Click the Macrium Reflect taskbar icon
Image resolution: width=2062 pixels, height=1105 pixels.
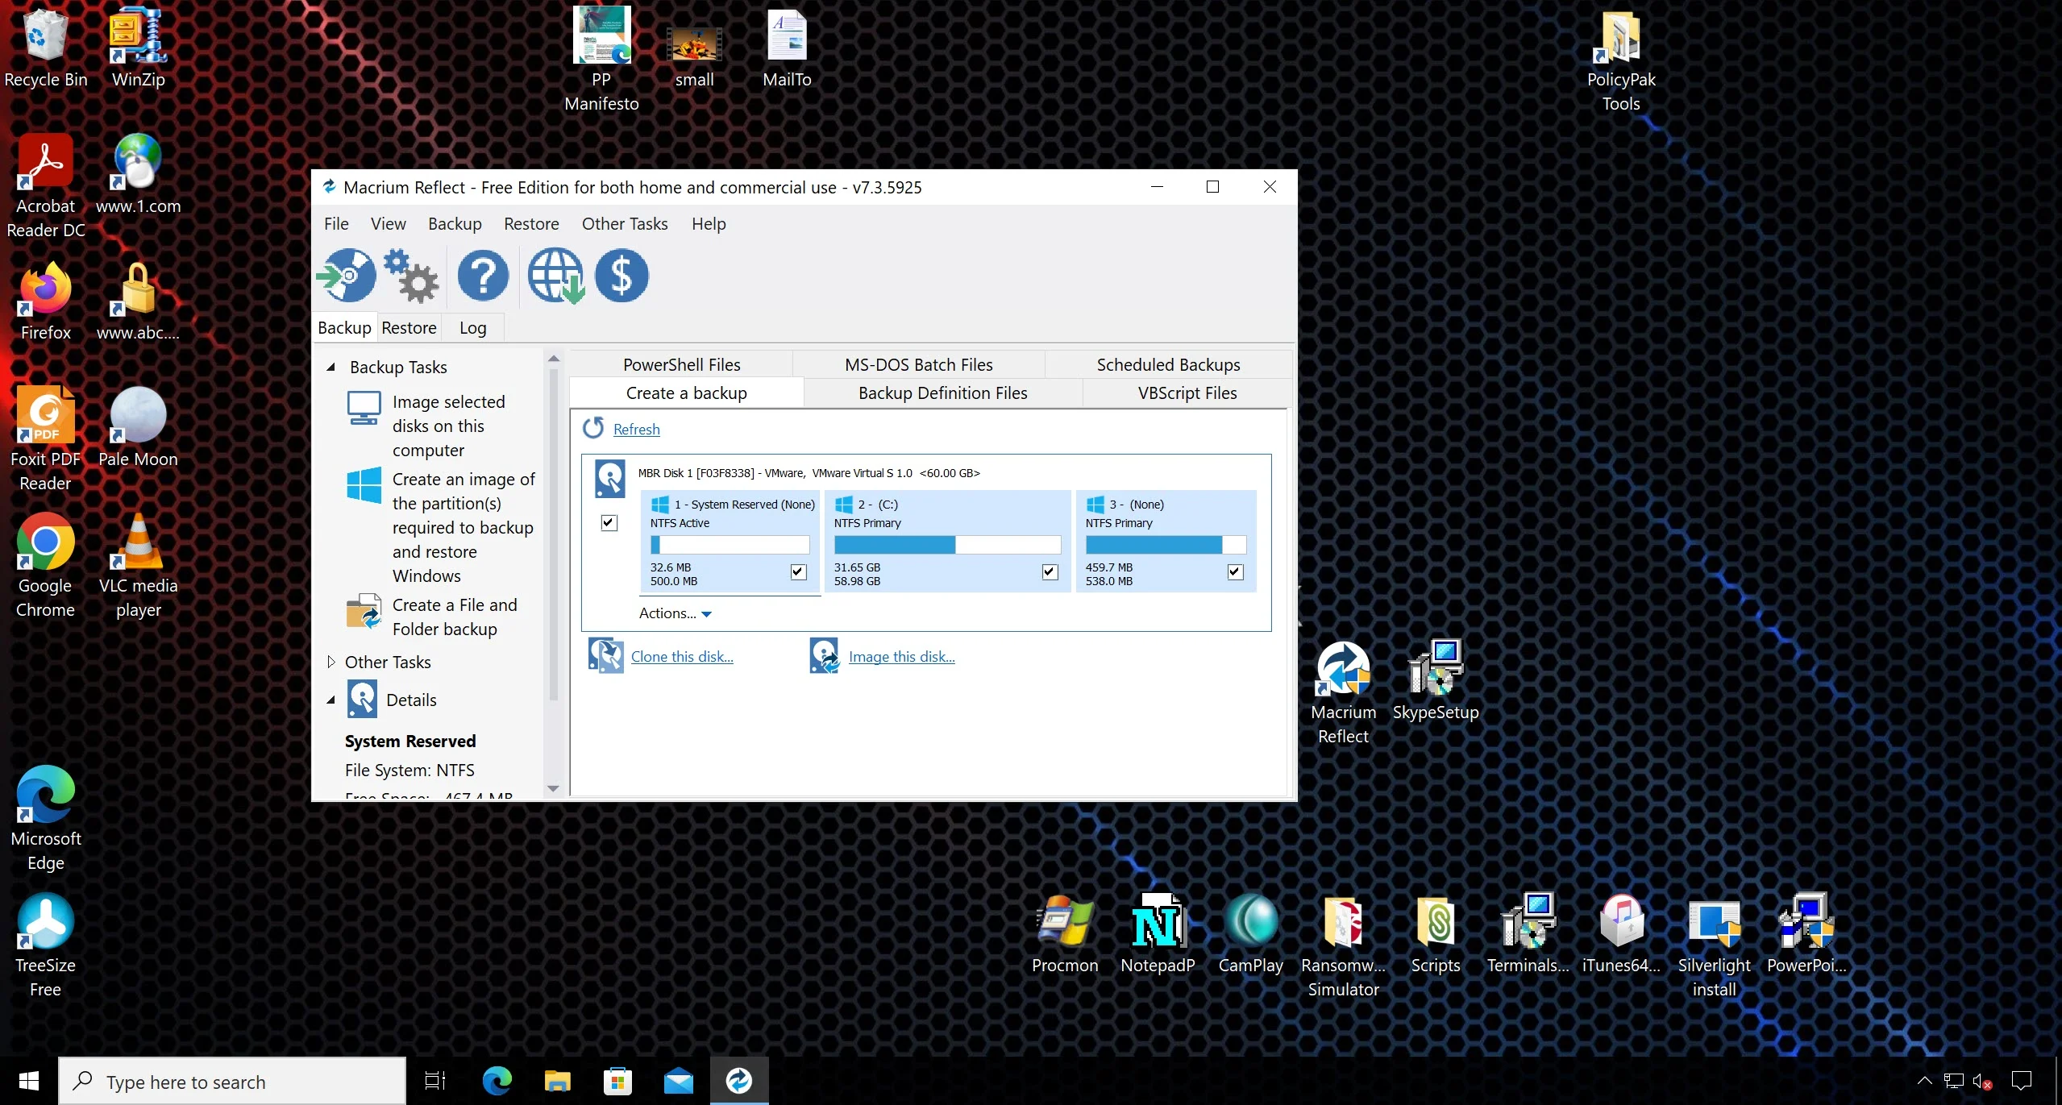tap(739, 1080)
